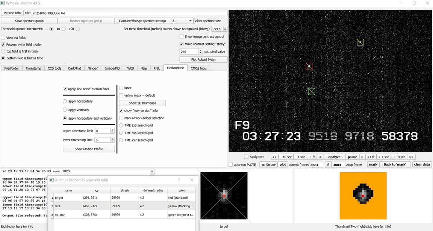Increase the upper timestamp limit spinner
Screen dimensions: 433x231
pos(112,129)
